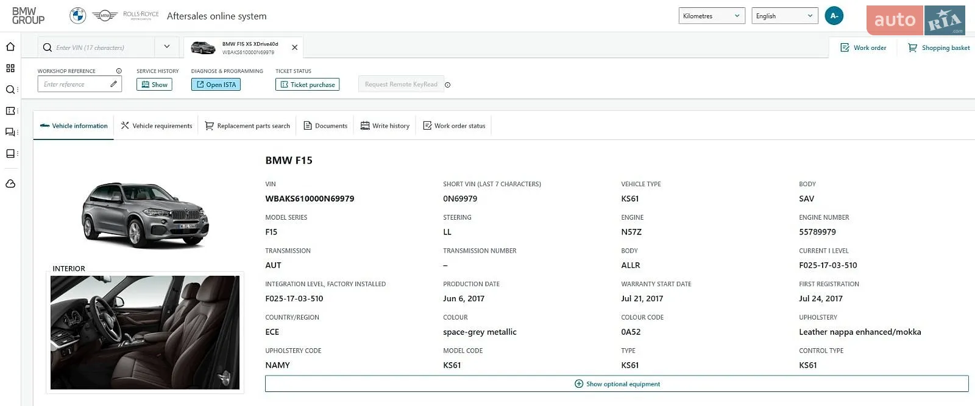Select engine number 55789979
975x406 pixels.
click(817, 232)
